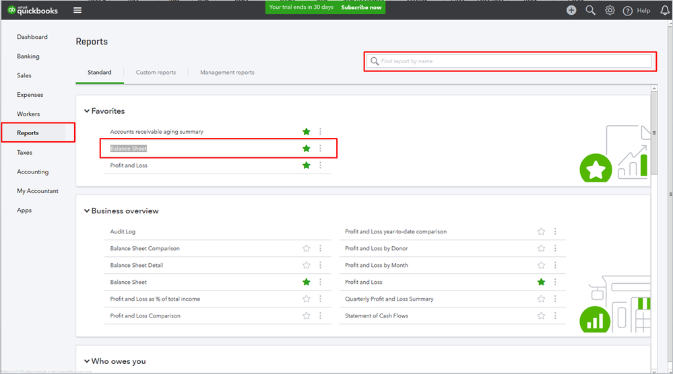The image size is (673, 374).
Task: Open Expenses in sidebar
Action: 30,95
